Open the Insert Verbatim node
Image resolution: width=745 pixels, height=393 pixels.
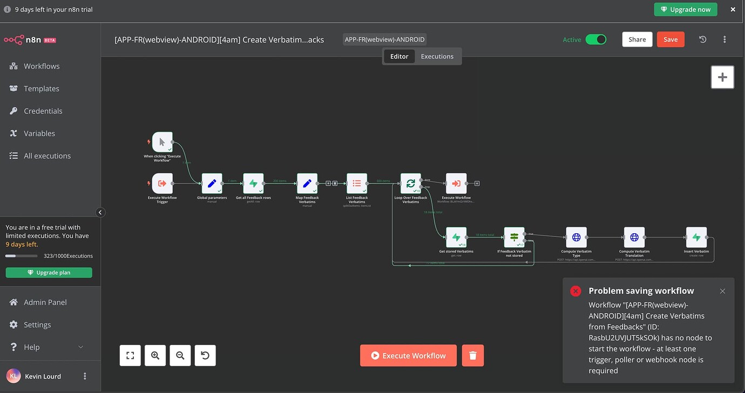(x=696, y=236)
